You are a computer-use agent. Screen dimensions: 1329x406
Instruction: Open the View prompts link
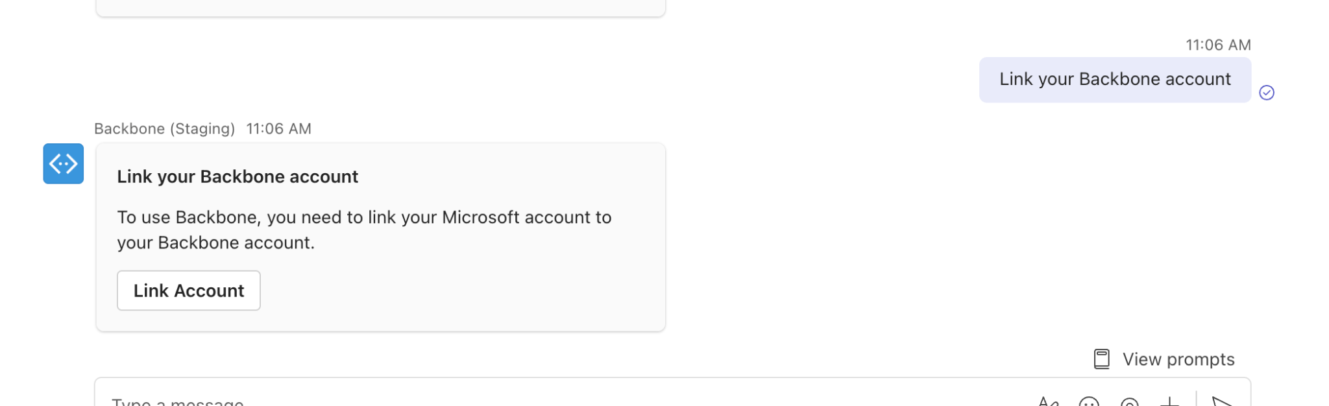(x=1178, y=359)
